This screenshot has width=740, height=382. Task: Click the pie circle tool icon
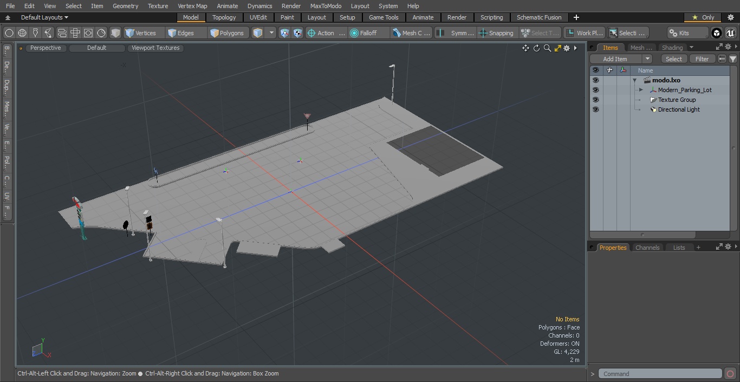coord(101,33)
